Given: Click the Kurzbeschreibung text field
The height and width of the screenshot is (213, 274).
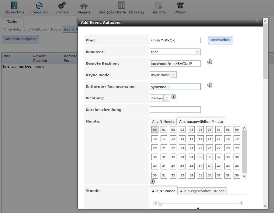Looking at the screenshot, I should (x=175, y=110).
